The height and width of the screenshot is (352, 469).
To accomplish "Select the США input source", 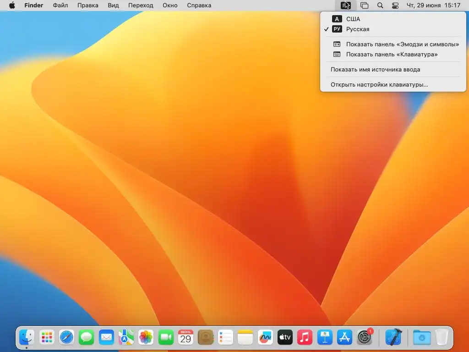I will coord(393,19).
